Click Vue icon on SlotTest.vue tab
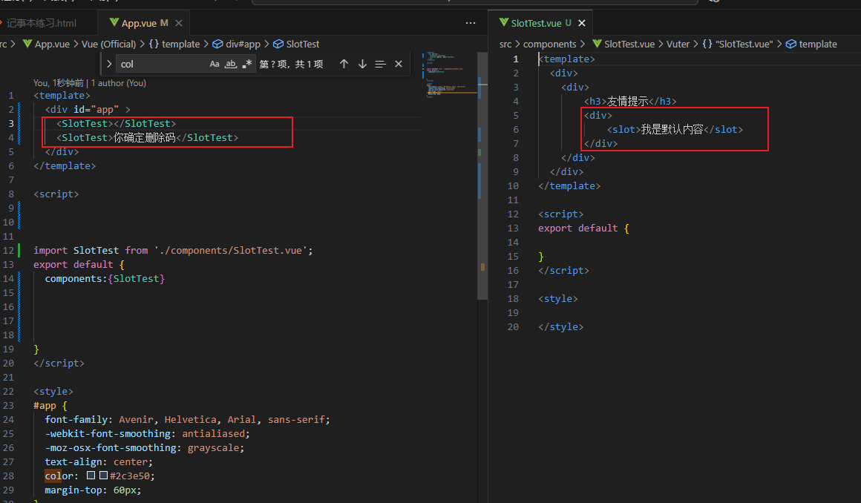 [503, 22]
